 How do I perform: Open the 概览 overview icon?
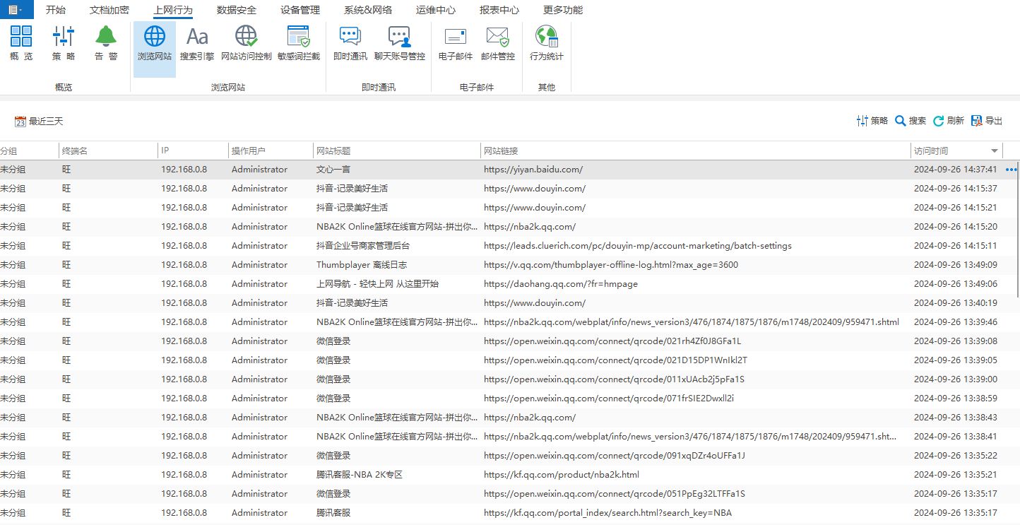click(21, 43)
